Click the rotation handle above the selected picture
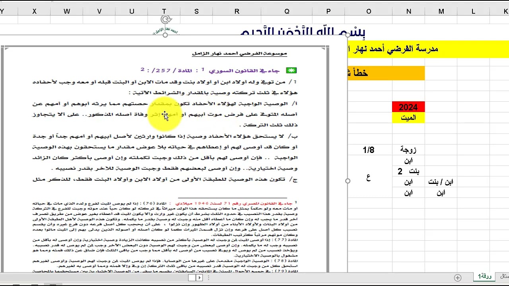This screenshot has height=286, width=509. click(165, 19)
